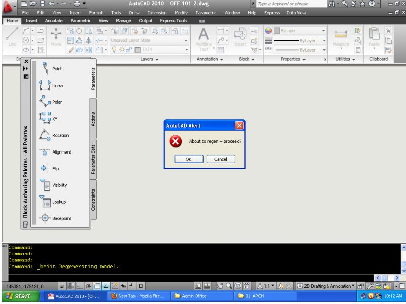Click the TXT4 layer color swatch

[138, 49]
